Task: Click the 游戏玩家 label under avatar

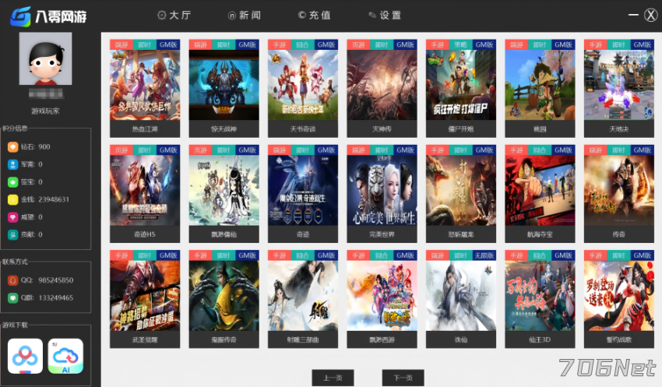Action: click(x=46, y=111)
